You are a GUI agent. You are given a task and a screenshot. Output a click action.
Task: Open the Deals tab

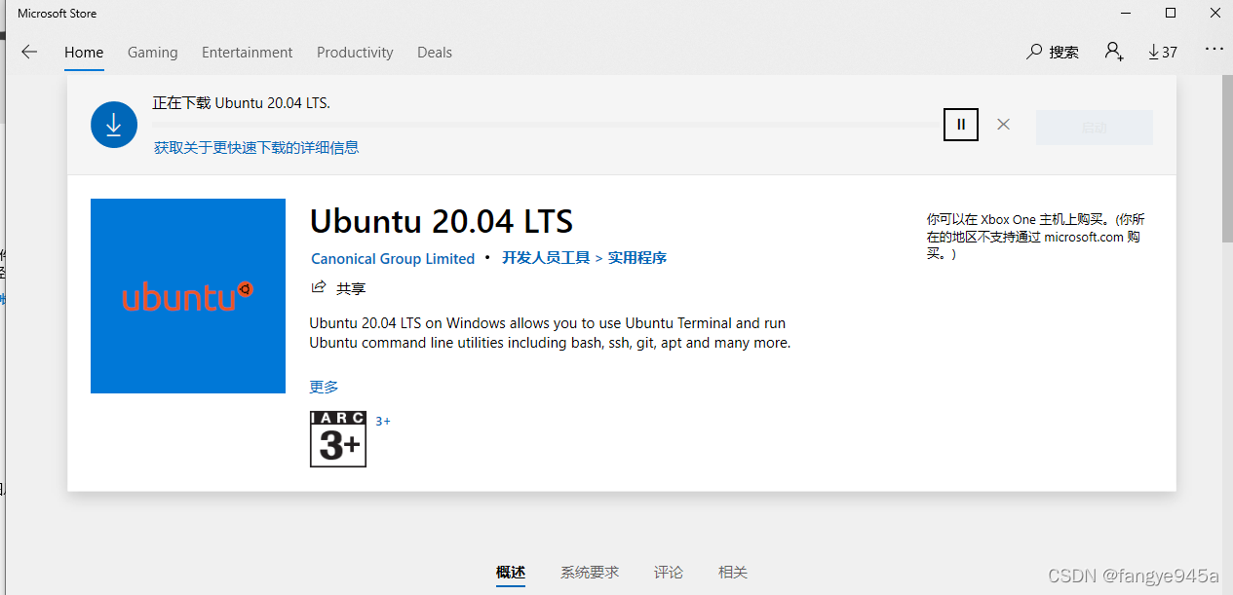click(435, 53)
